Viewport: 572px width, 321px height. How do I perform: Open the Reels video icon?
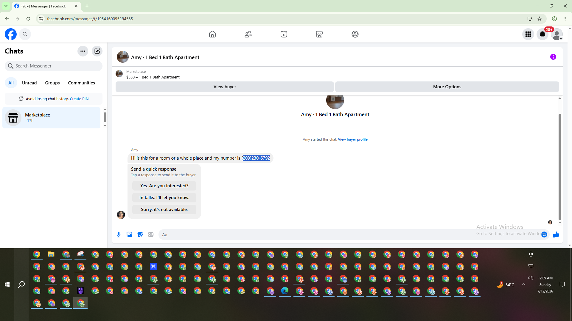coord(284,34)
